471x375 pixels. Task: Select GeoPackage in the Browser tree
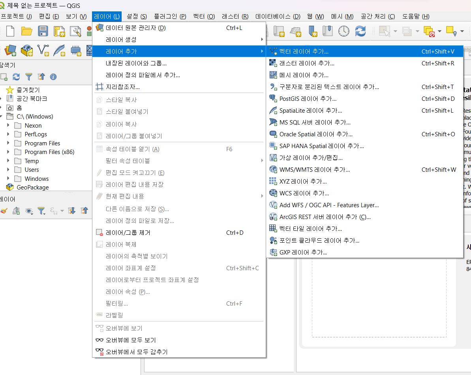click(33, 187)
